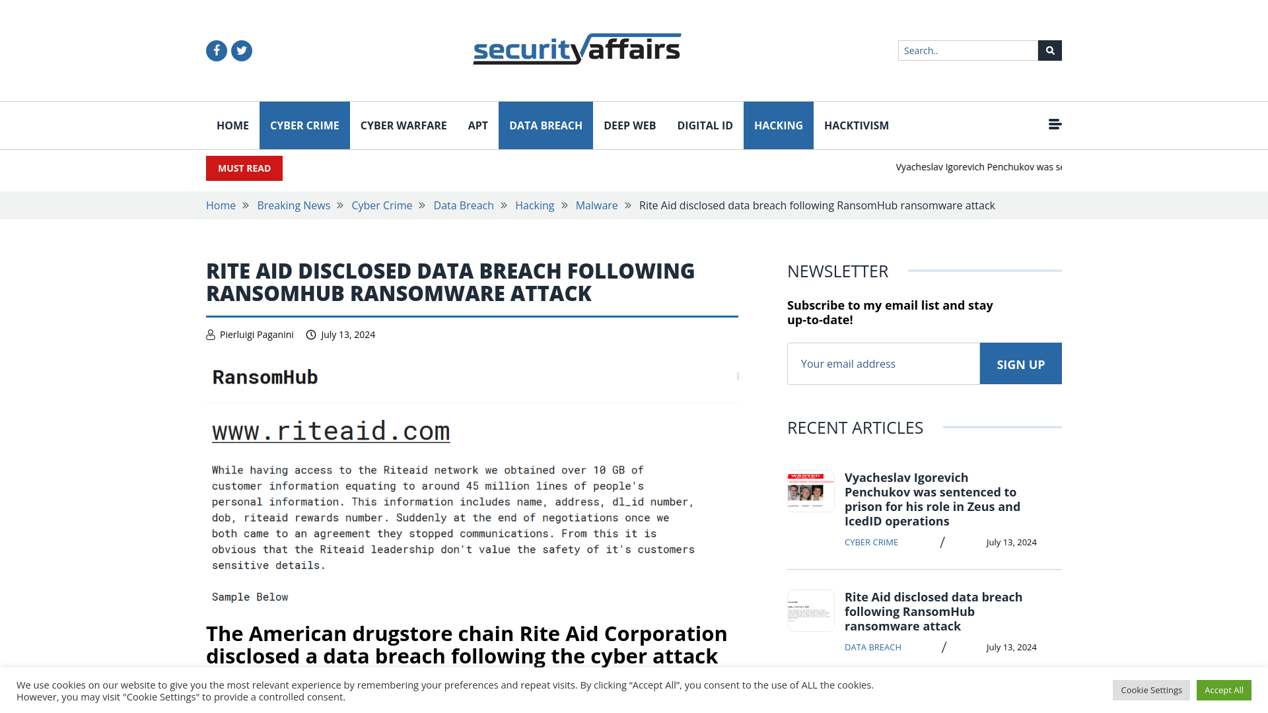Image resolution: width=1268 pixels, height=713 pixels.
Task: Click Accept All cookie consent button
Action: (x=1224, y=689)
